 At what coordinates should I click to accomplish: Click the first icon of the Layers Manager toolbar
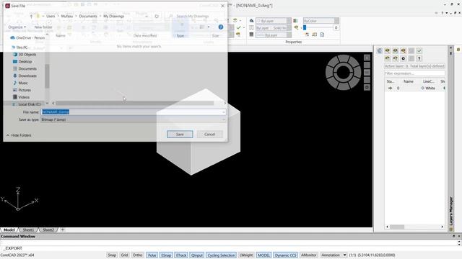[380, 51]
